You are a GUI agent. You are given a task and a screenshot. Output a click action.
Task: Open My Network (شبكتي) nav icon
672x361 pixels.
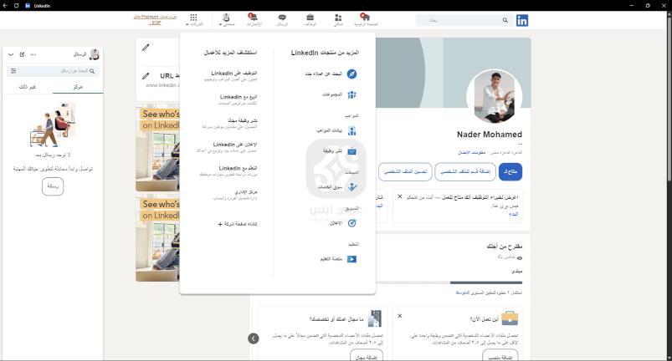coord(338,19)
